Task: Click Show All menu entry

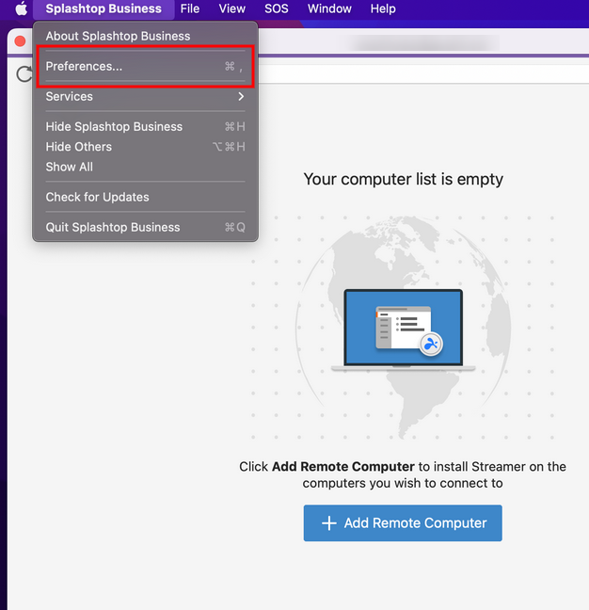Action: pos(146,167)
